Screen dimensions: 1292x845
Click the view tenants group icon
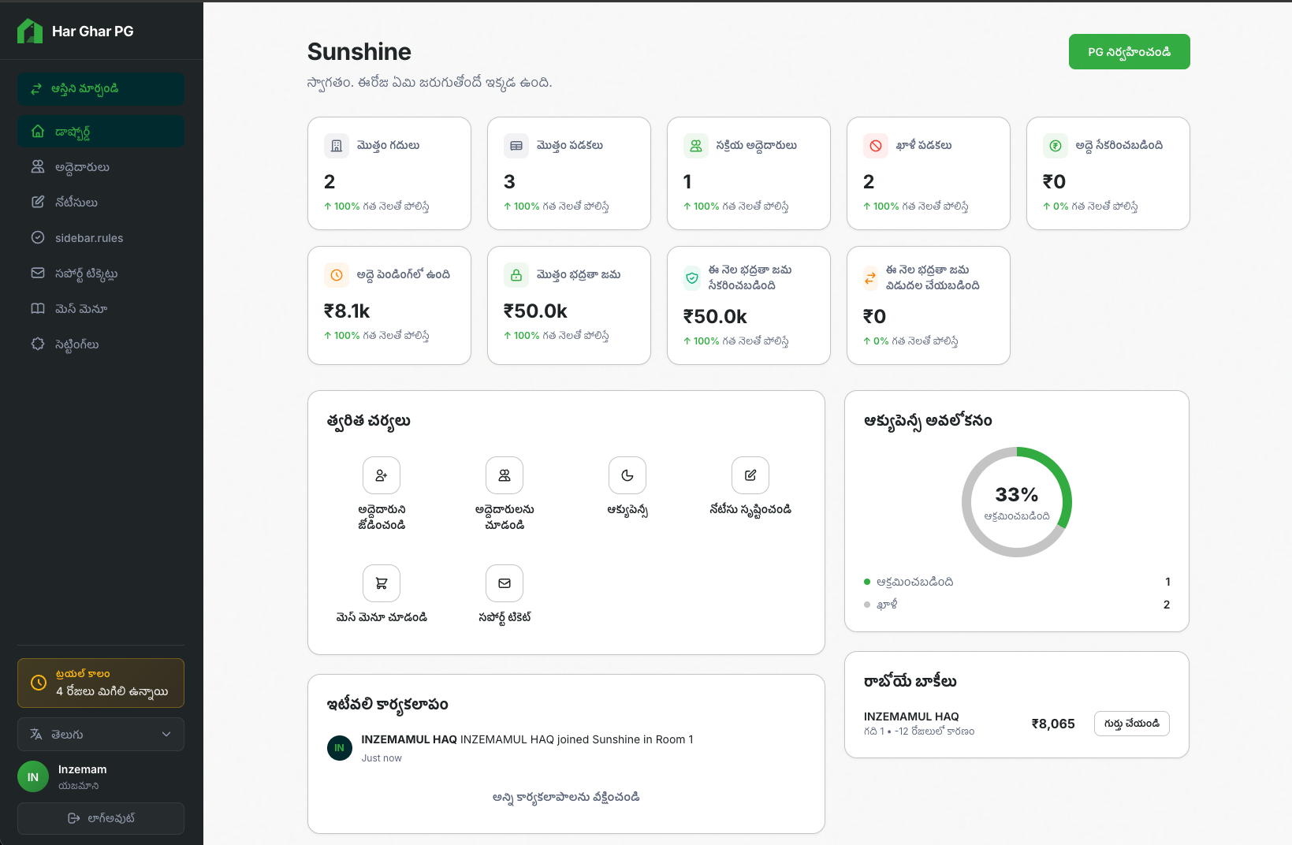(x=504, y=475)
